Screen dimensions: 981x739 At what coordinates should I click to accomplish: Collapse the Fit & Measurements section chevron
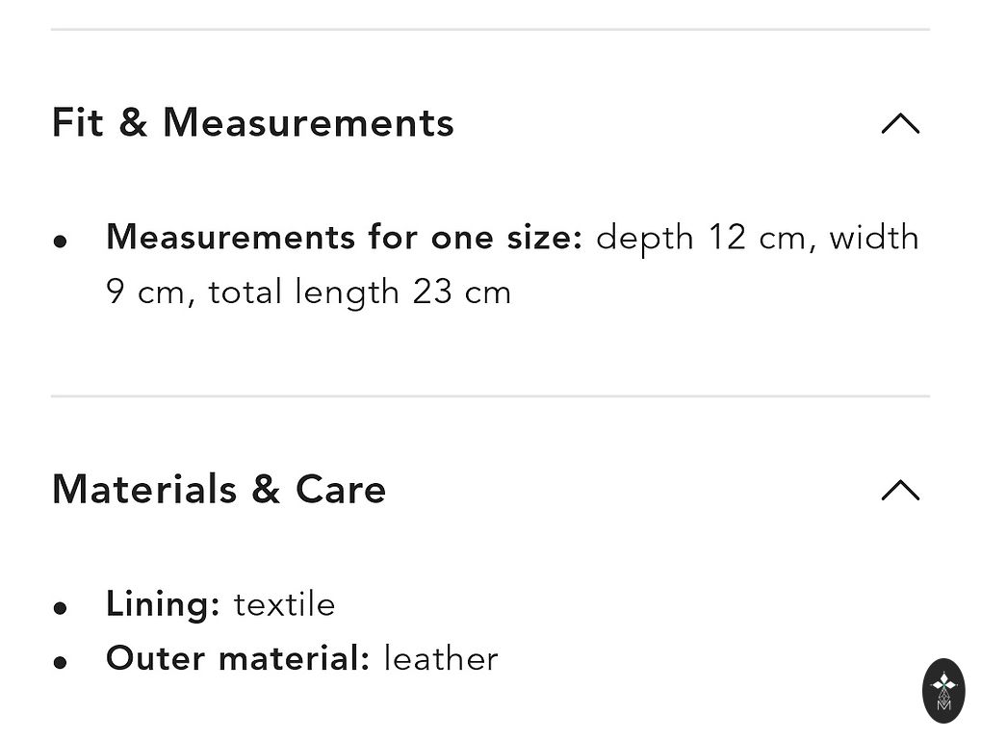coord(900,124)
